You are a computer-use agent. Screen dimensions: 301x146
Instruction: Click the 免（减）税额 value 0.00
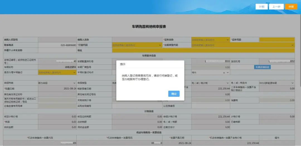211,122
